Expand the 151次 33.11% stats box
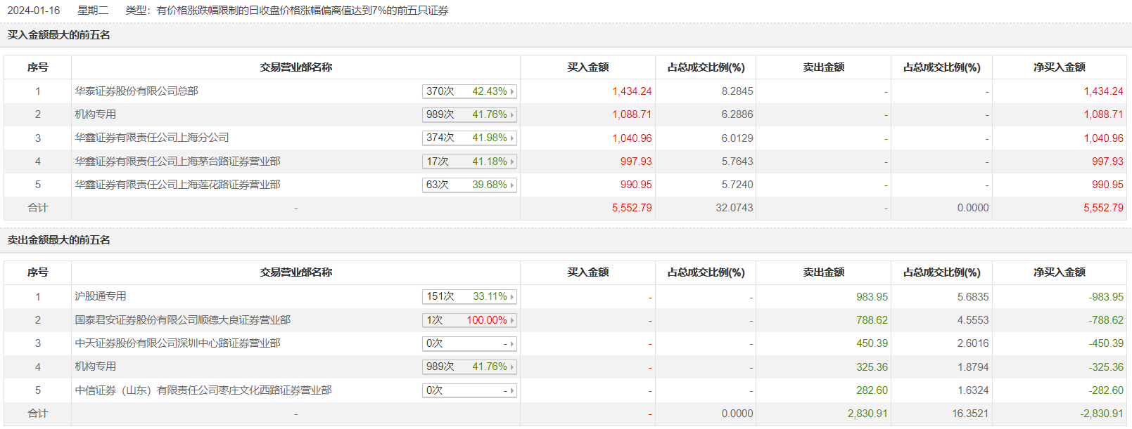Viewport: 1132px width, 429px height. point(469,296)
